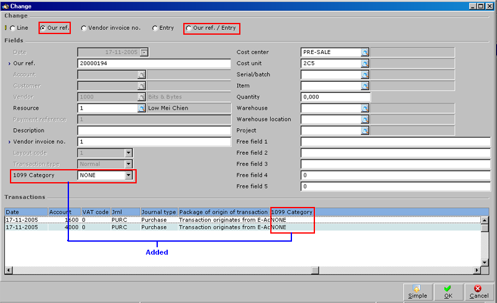Click the Change window title icon
The height and width of the screenshot is (303, 497).
(x=5, y=6)
